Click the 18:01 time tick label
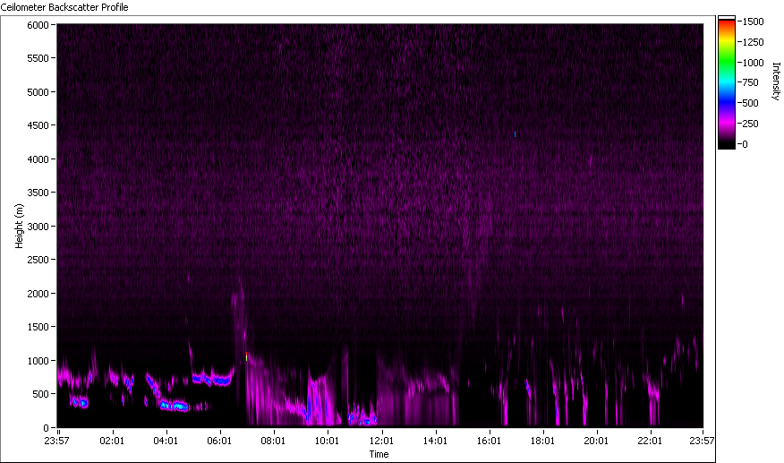This screenshot has height=463, width=784. point(542,441)
